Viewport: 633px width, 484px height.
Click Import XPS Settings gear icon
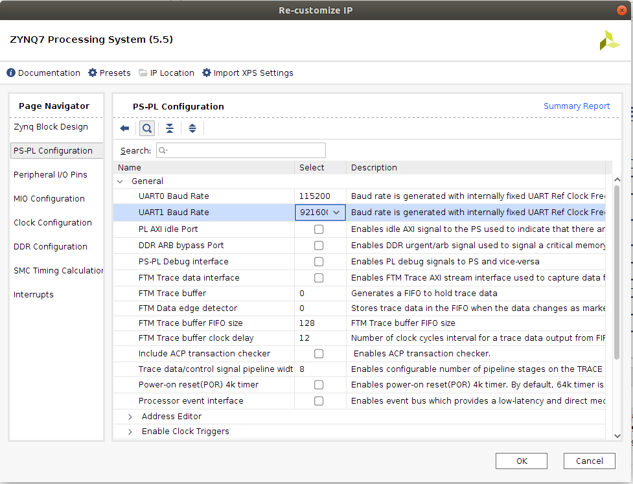click(207, 73)
